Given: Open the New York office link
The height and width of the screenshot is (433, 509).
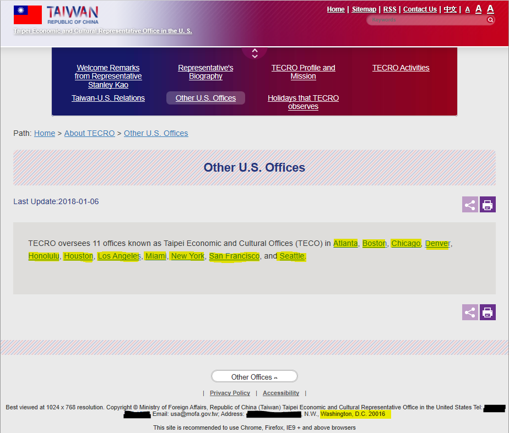Looking at the screenshot, I should coord(188,256).
